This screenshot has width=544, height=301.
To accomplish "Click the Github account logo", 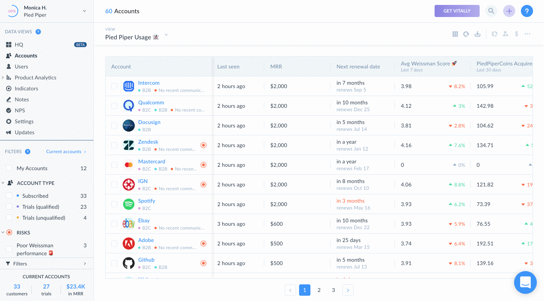I will [129, 263].
